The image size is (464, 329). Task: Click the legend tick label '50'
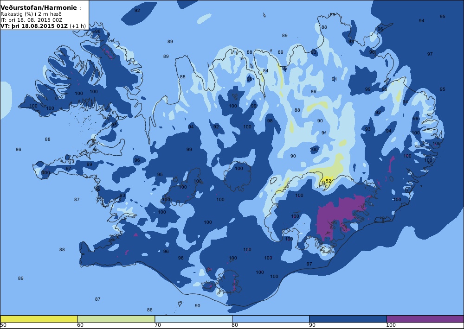click(x=3, y=325)
